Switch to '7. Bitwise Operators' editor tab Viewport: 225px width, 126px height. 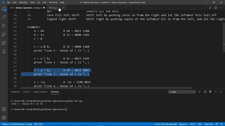27,8
